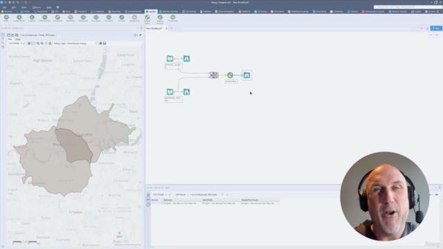Select the Find Nearest tool
Image resolution: width=443 pixels, height=249 pixels.
tap(44, 18)
